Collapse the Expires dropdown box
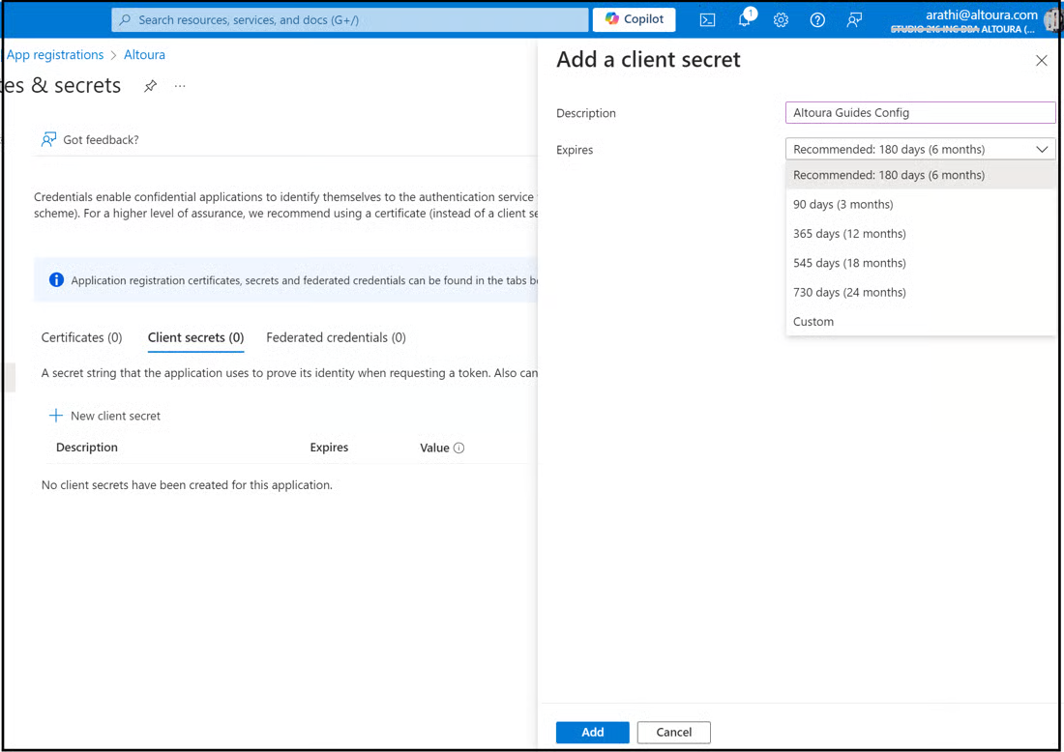 pyautogui.click(x=920, y=149)
